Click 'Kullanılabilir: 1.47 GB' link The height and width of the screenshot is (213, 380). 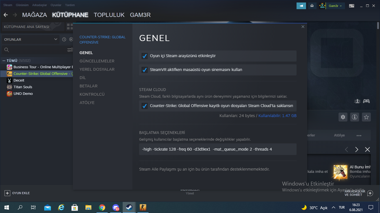tap(277, 116)
